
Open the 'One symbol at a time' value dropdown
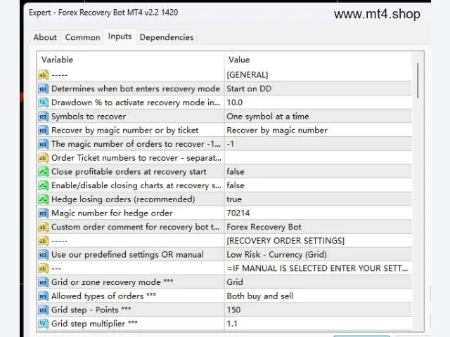pyautogui.click(x=318, y=117)
